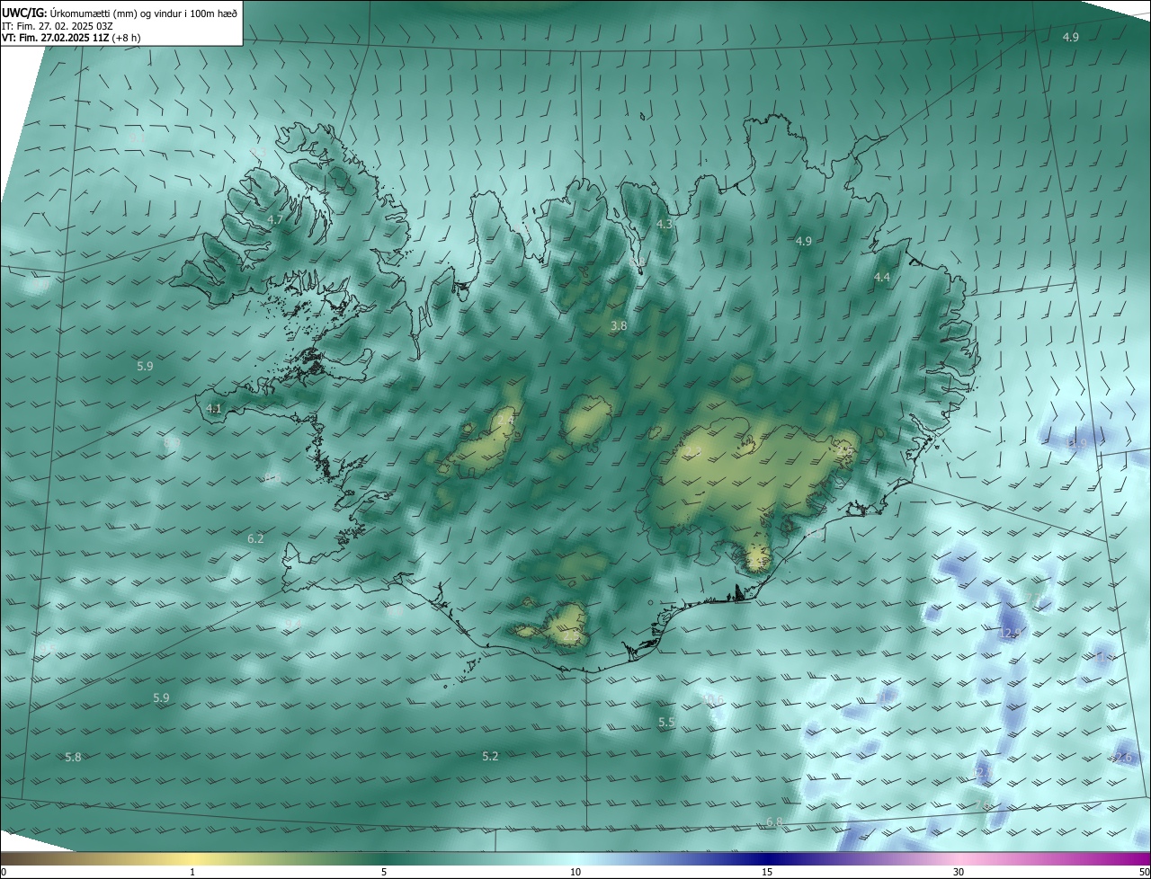Select the colorbar tick labeled 30

[959, 872]
